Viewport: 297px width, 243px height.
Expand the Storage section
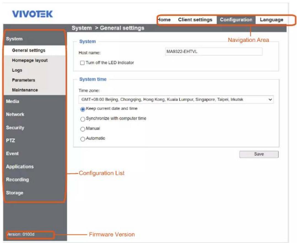click(x=15, y=193)
